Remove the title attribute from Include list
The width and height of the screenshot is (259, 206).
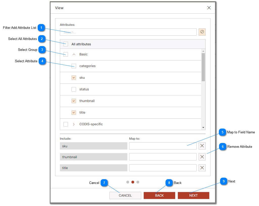[202, 168]
